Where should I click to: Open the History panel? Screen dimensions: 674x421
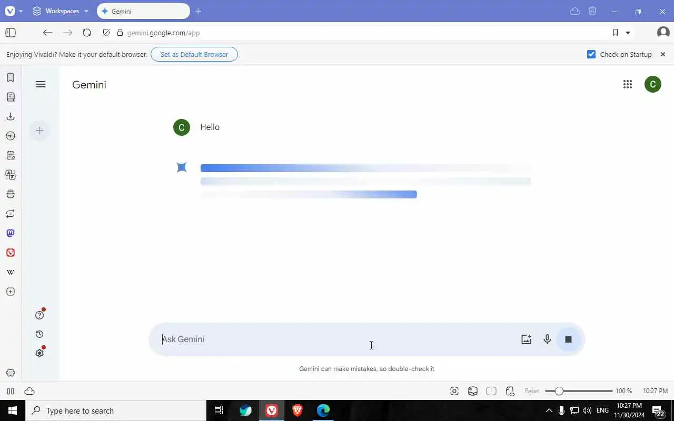point(11,136)
